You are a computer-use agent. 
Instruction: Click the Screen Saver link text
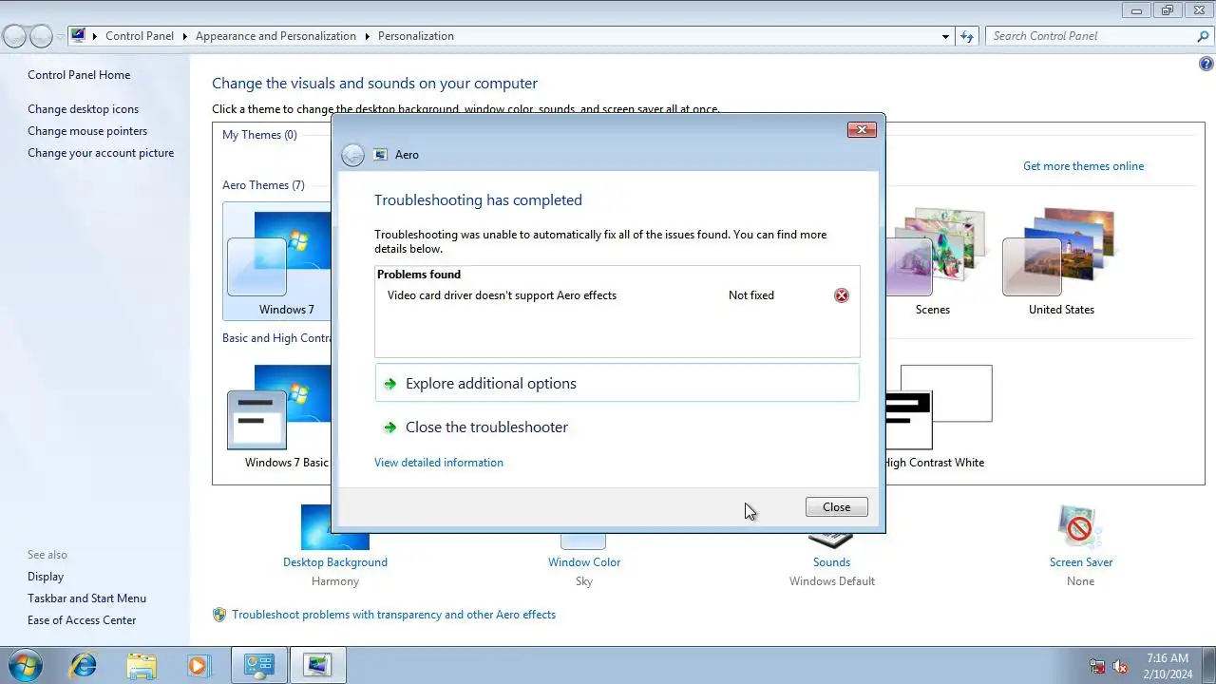coord(1080,562)
